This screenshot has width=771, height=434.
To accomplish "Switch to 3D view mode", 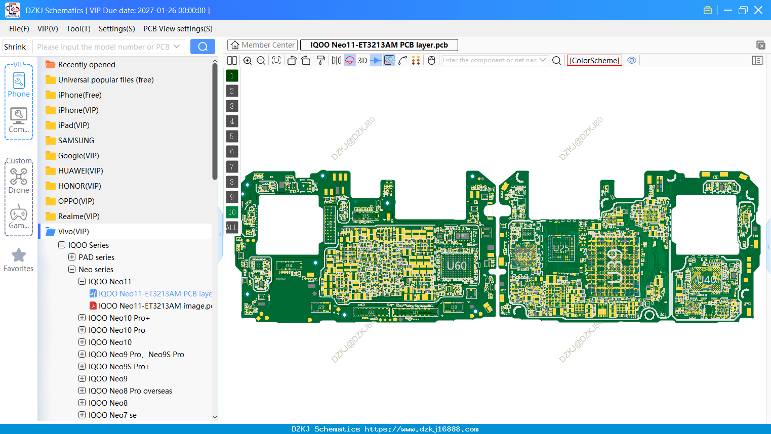I will coord(362,60).
